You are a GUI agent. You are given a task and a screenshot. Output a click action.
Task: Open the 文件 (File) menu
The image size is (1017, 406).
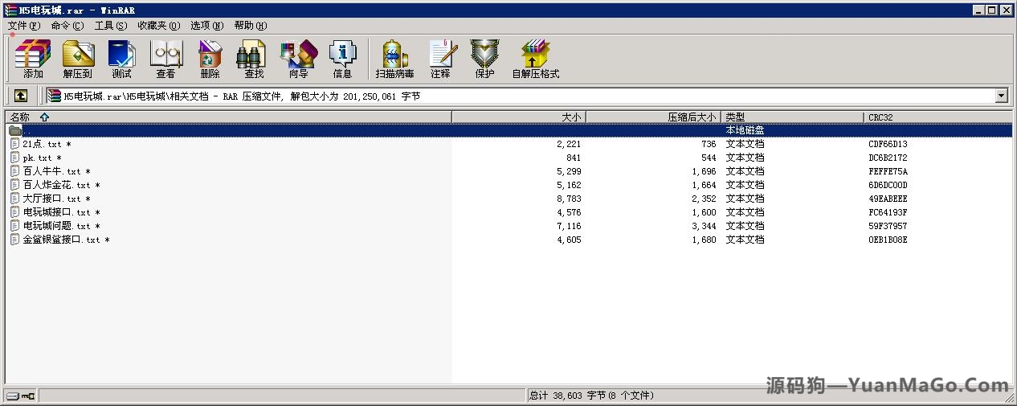(23, 26)
